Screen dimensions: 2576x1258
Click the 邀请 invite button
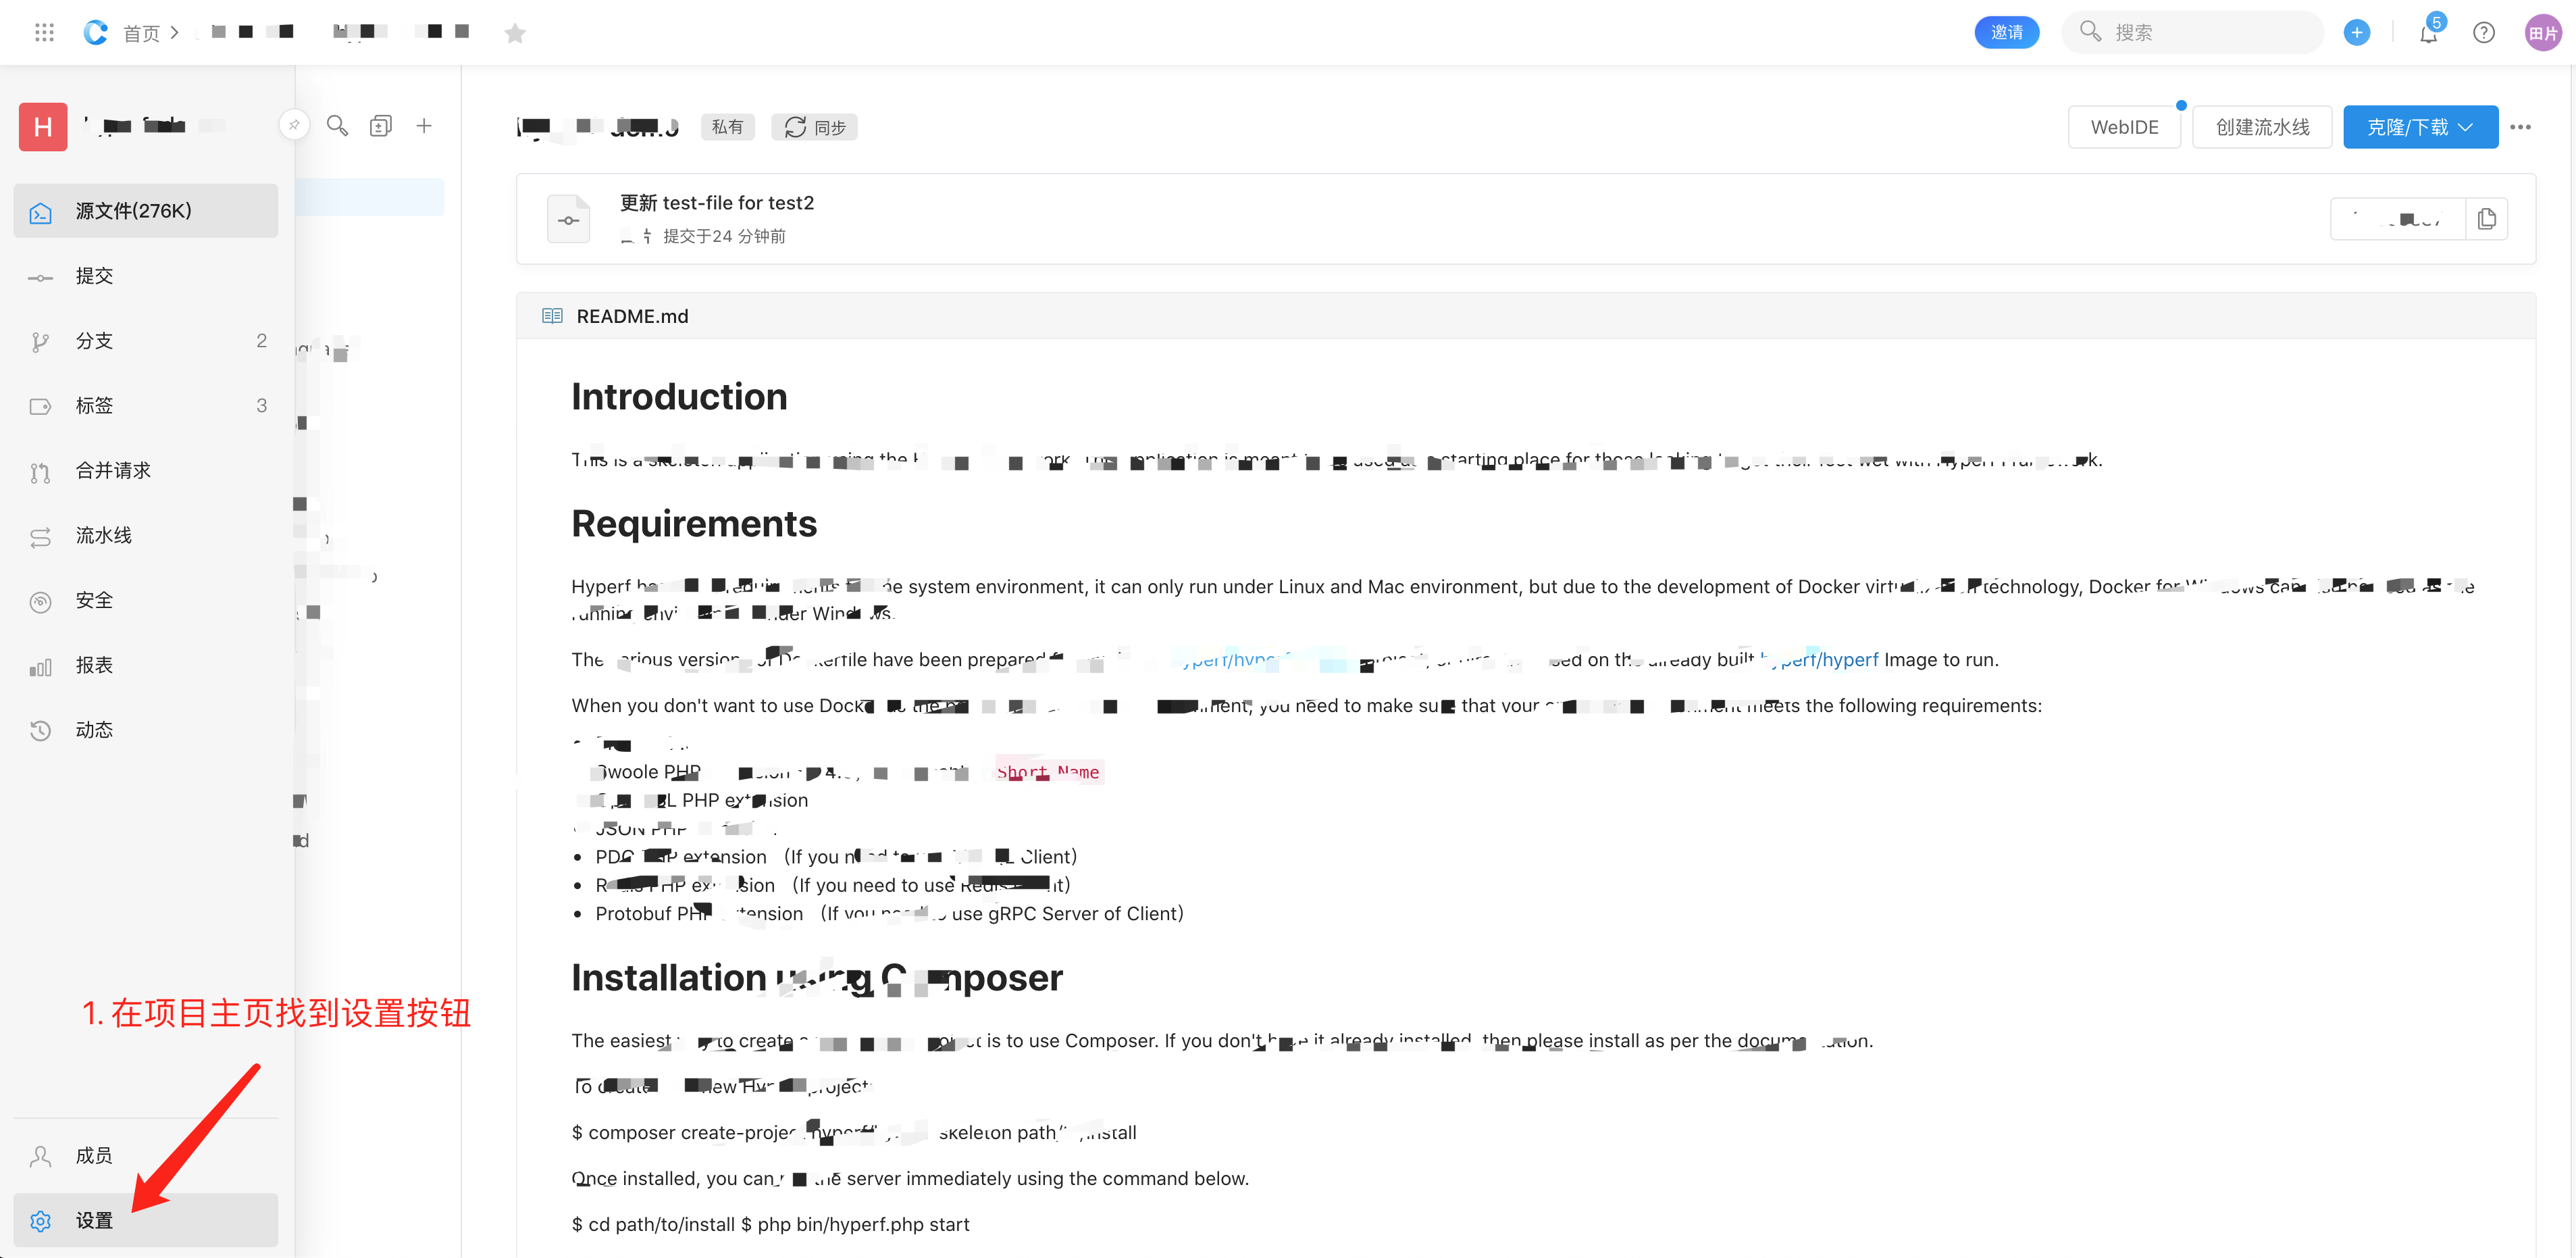2006,33
